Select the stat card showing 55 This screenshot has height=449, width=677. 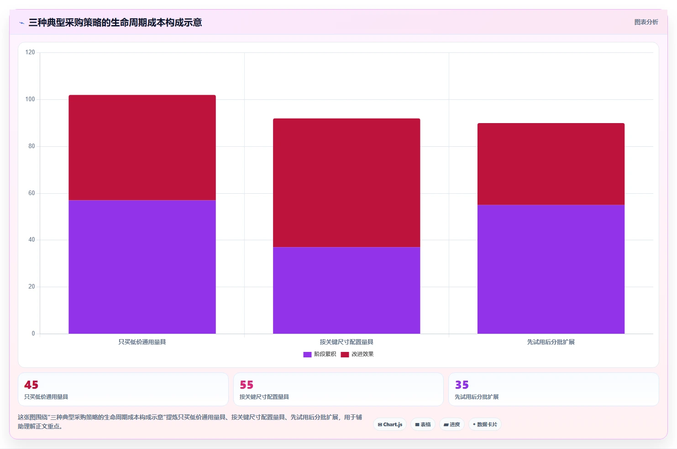tap(338, 389)
